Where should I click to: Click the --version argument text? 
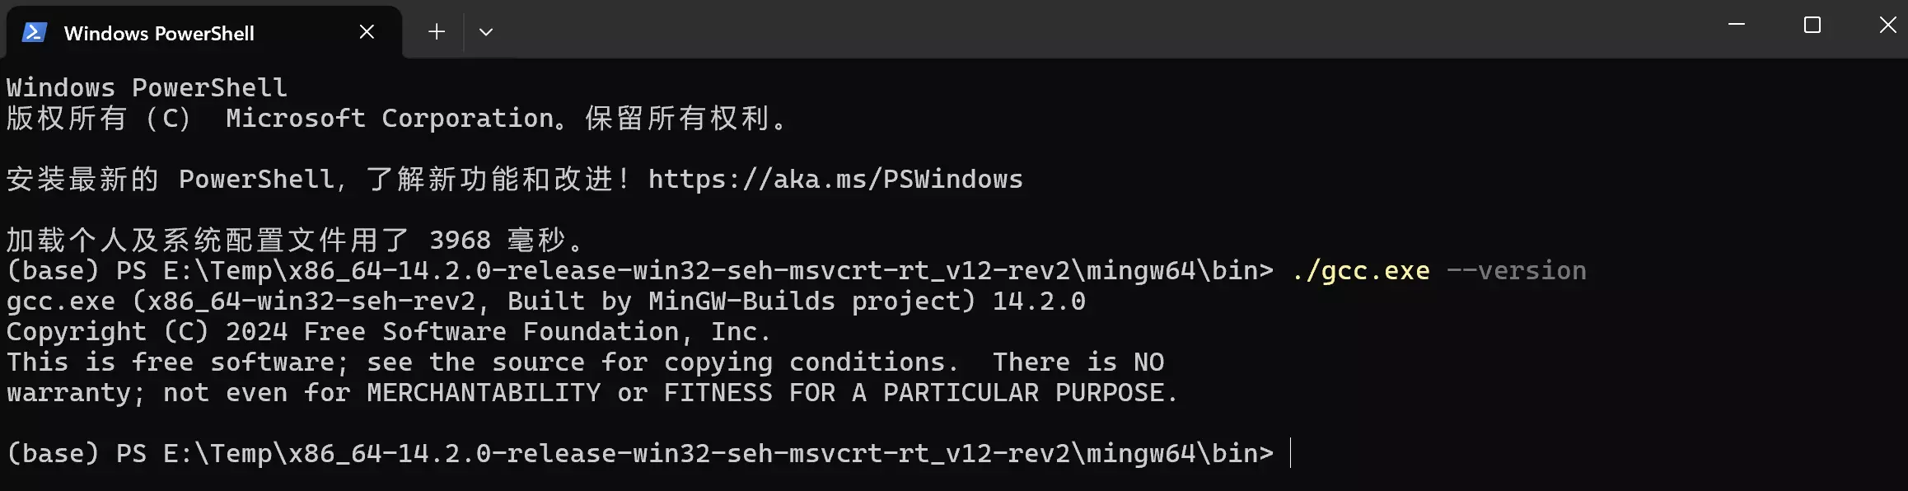[1516, 270]
